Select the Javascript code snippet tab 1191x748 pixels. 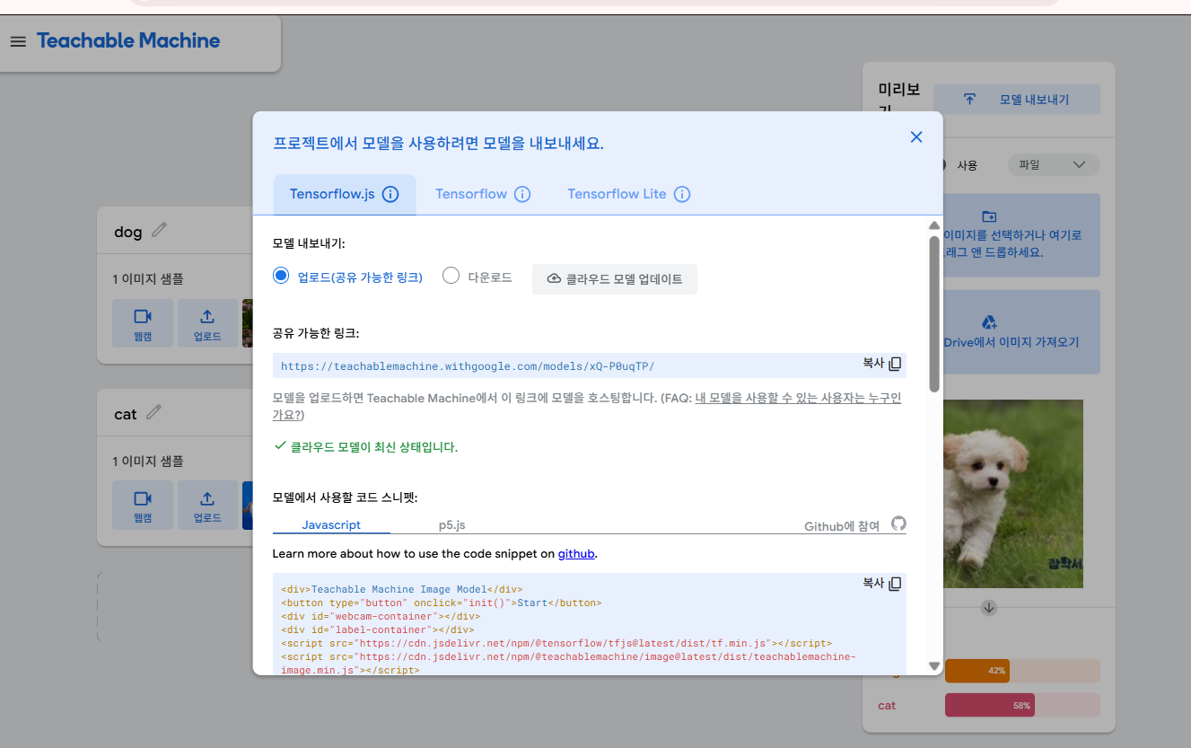[x=331, y=524]
